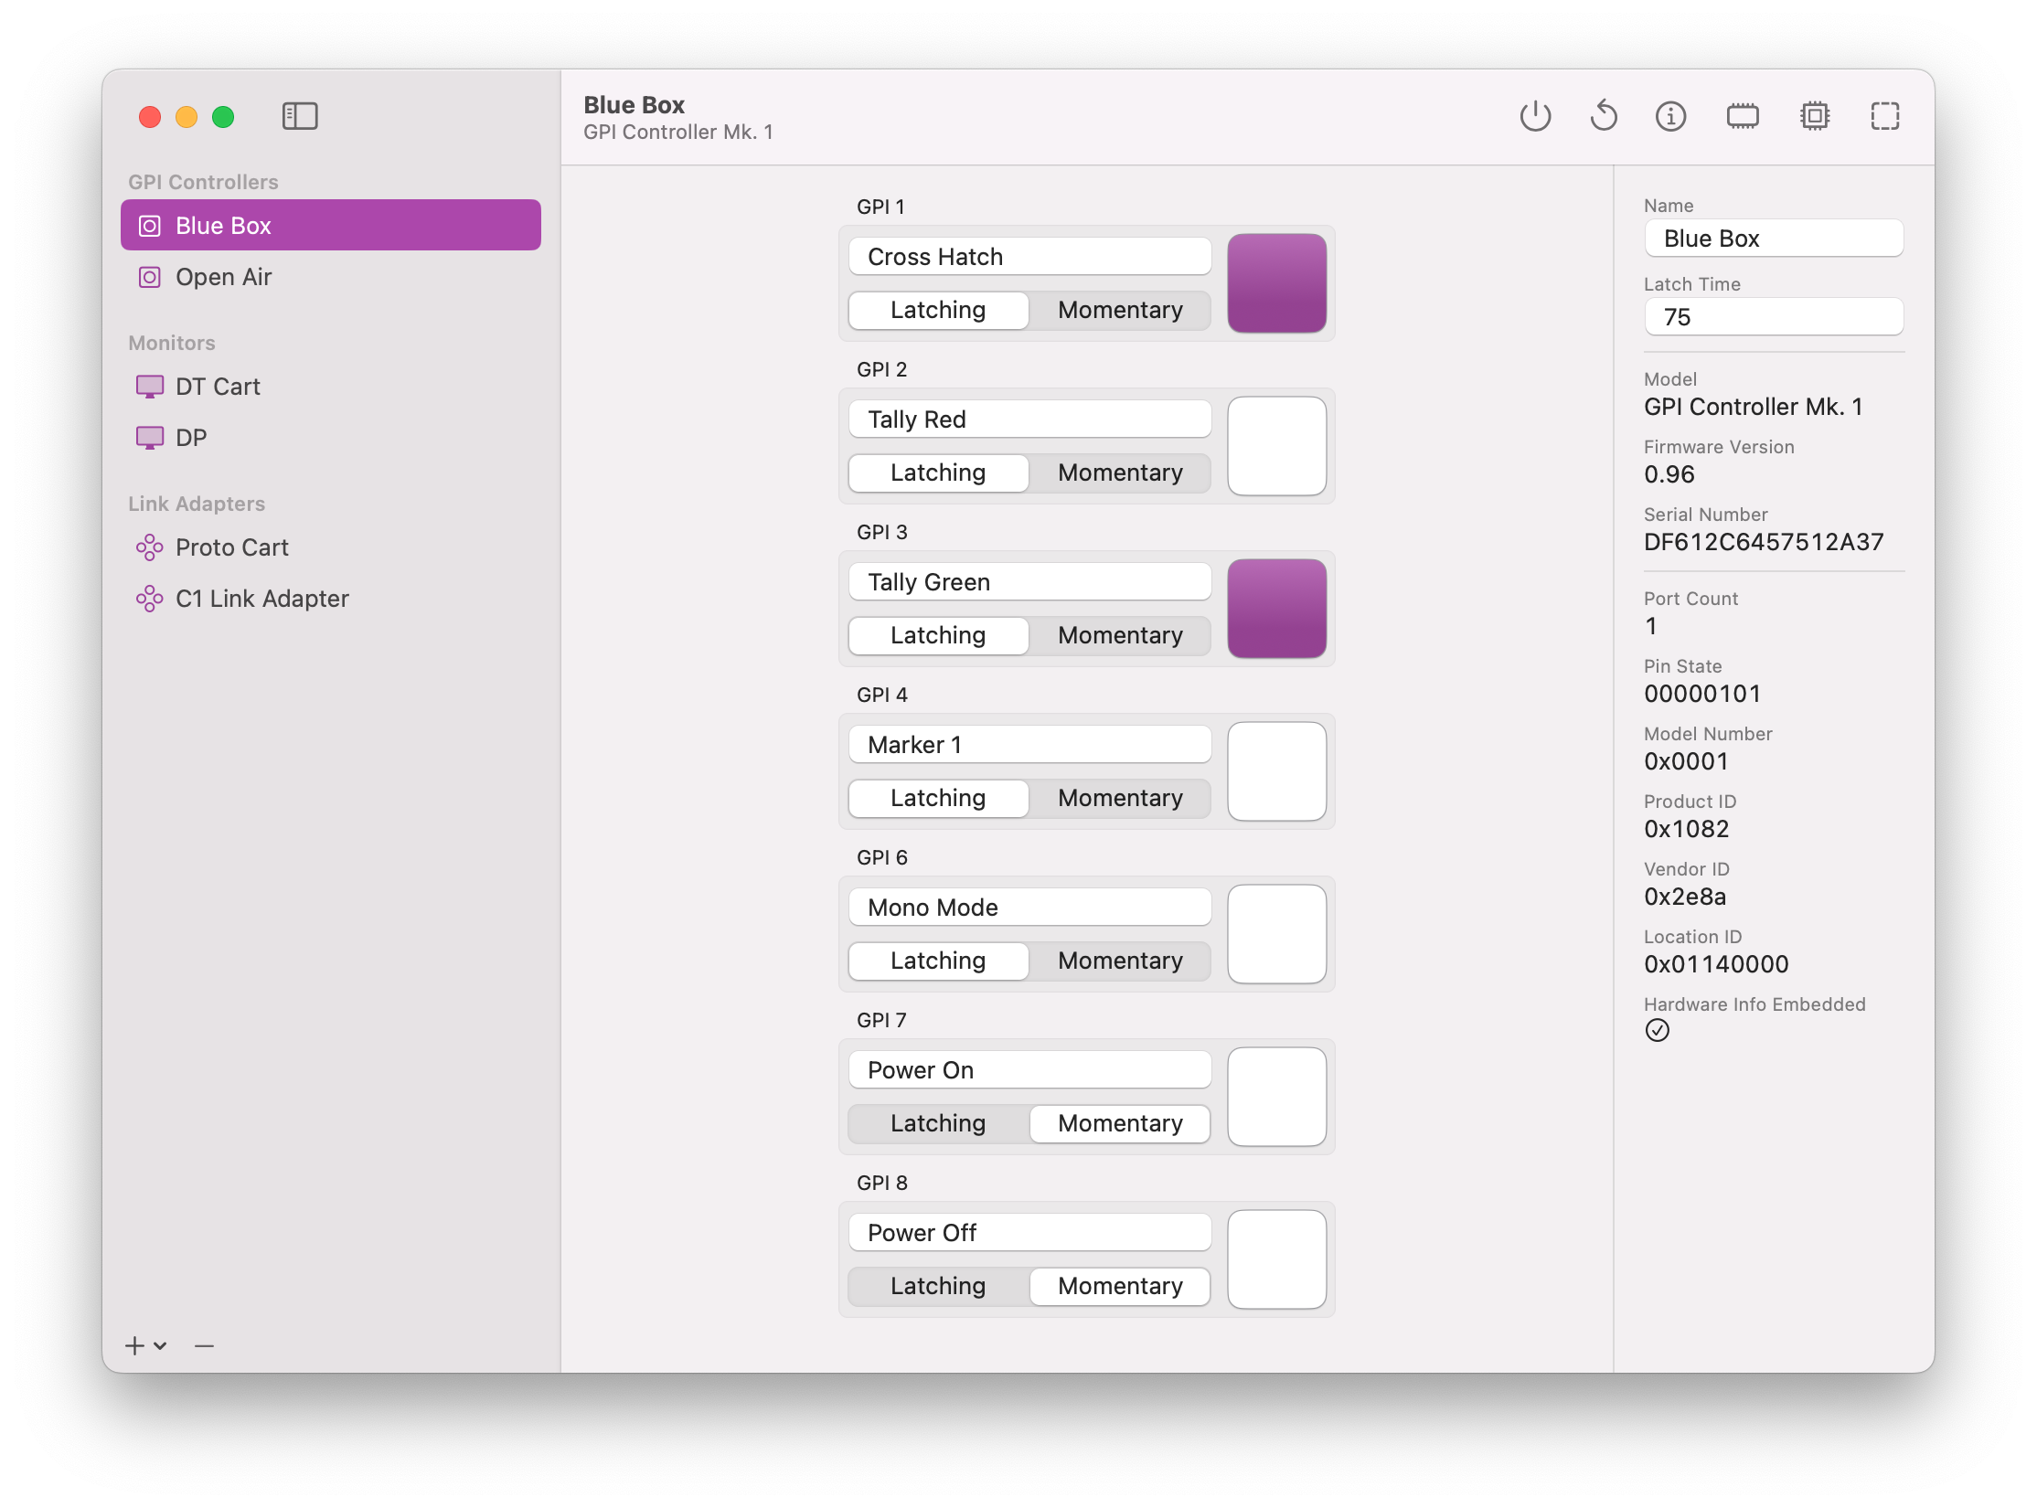Click the memory module toolbar icon

(x=1743, y=116)
